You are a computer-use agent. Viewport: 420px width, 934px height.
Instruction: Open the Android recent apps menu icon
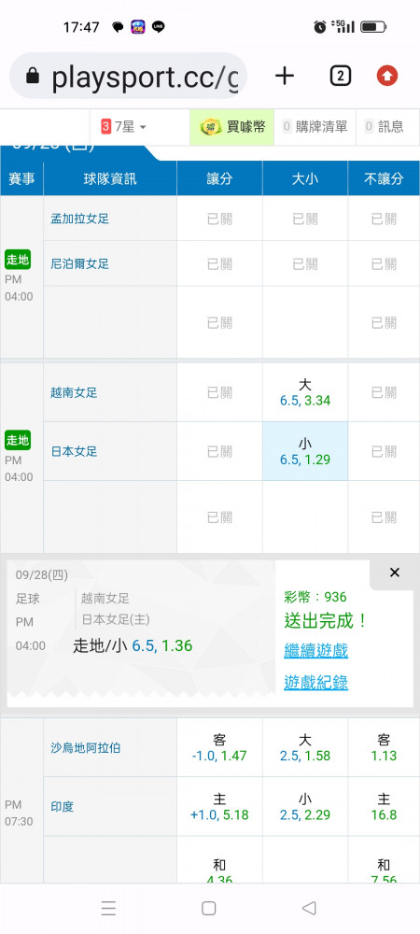[108, 908]
